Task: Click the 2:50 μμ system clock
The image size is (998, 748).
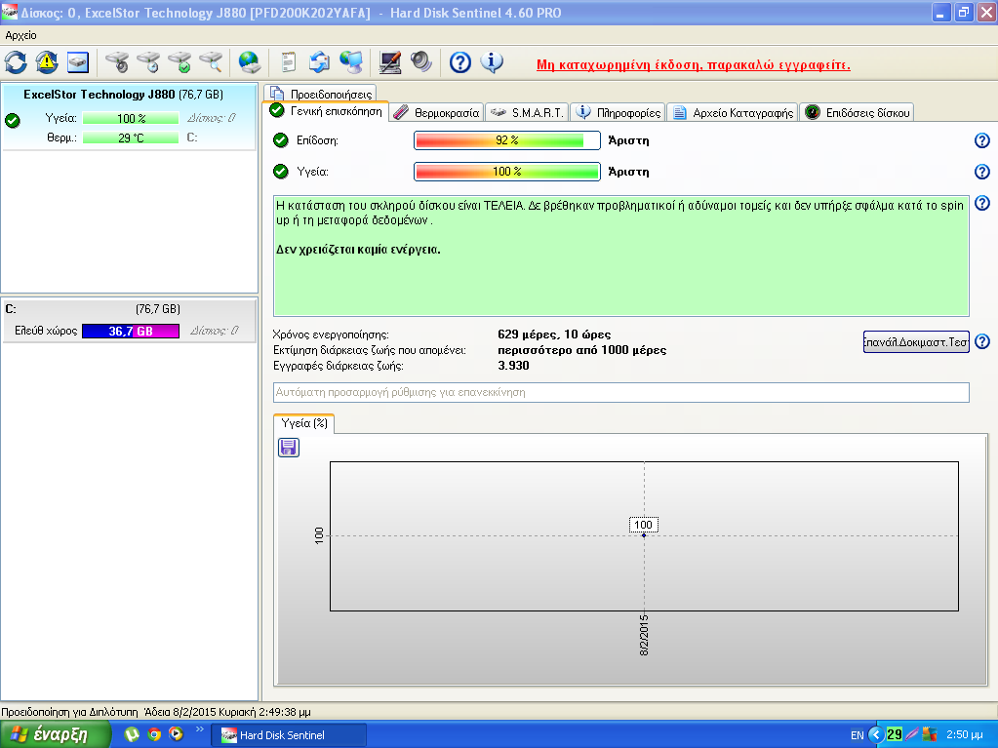Action: click(x=964, y=734)
